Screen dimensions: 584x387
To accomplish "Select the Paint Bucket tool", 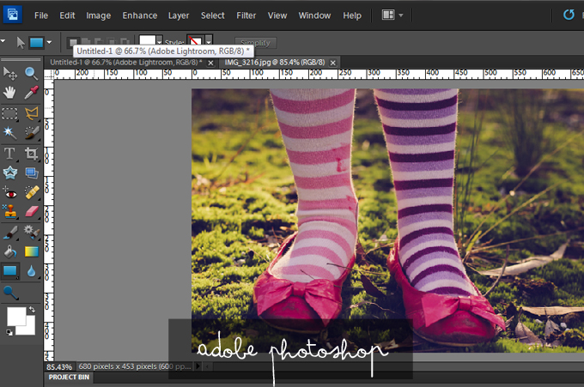I will pyautogui.click(x=10, y=252).
